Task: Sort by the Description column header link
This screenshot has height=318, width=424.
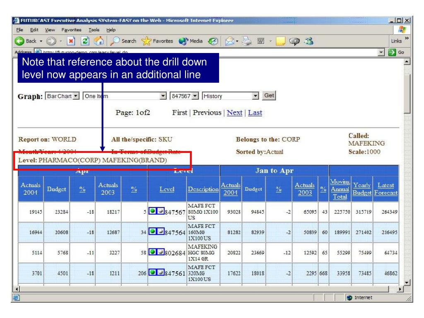Action: tap(203, 189)
